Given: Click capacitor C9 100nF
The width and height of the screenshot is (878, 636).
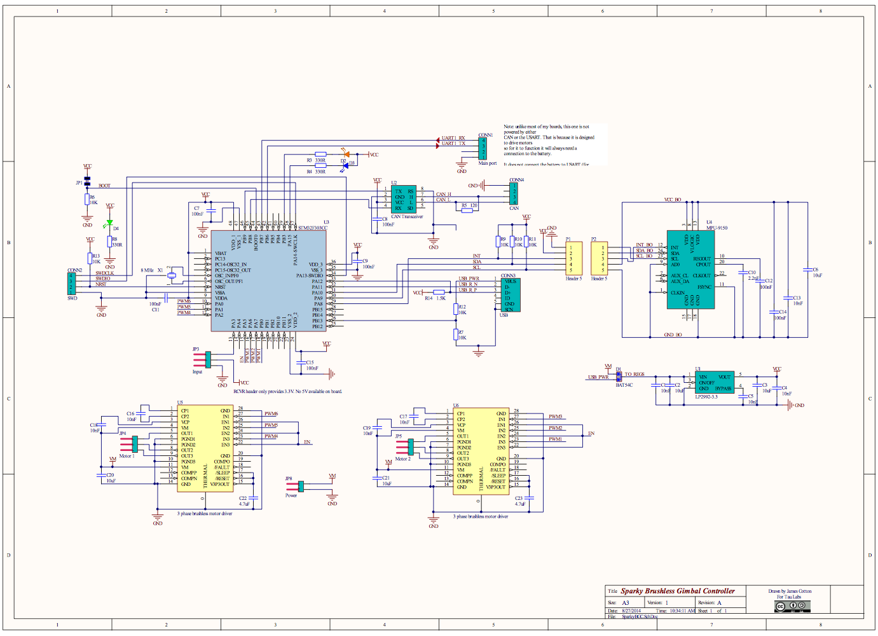Looking at the screenshot, I should click(357, 261).
